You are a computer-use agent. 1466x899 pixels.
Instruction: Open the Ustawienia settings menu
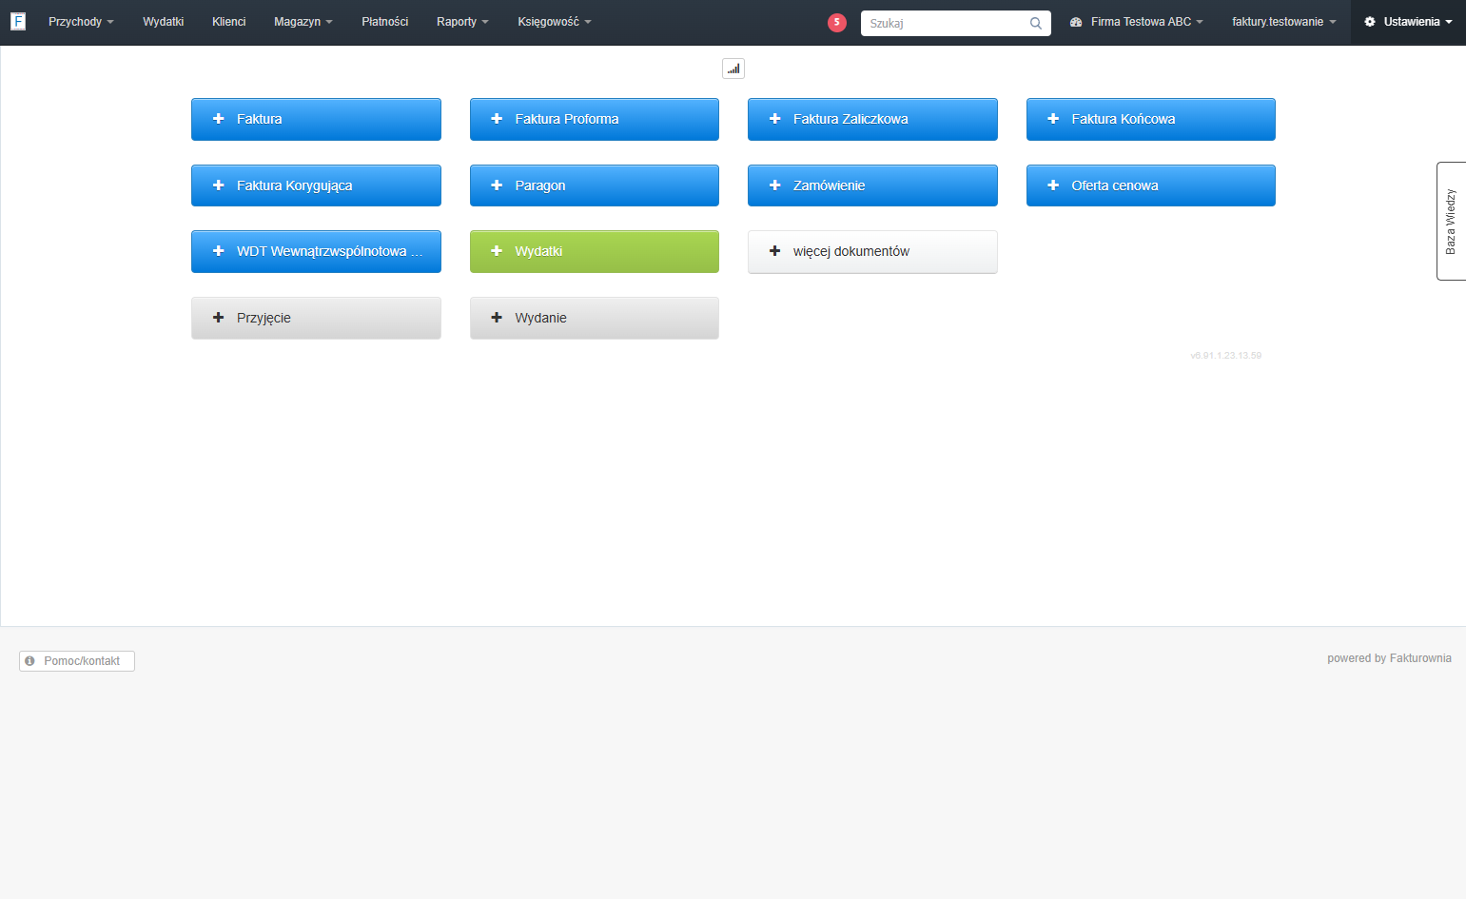click(x=1408, y=22)
